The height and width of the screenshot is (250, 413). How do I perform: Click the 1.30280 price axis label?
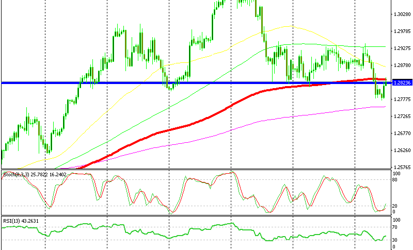(402, 14)
